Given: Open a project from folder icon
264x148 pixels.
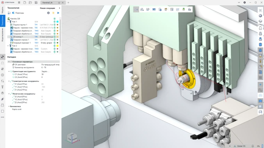Looking at the screenshot, I should click(x=30, y=2).
